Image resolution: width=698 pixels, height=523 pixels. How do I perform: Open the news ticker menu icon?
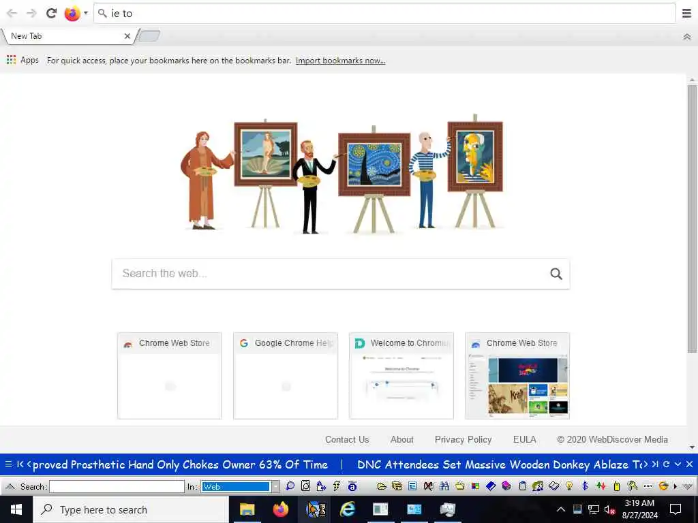(x=8, y=464)
